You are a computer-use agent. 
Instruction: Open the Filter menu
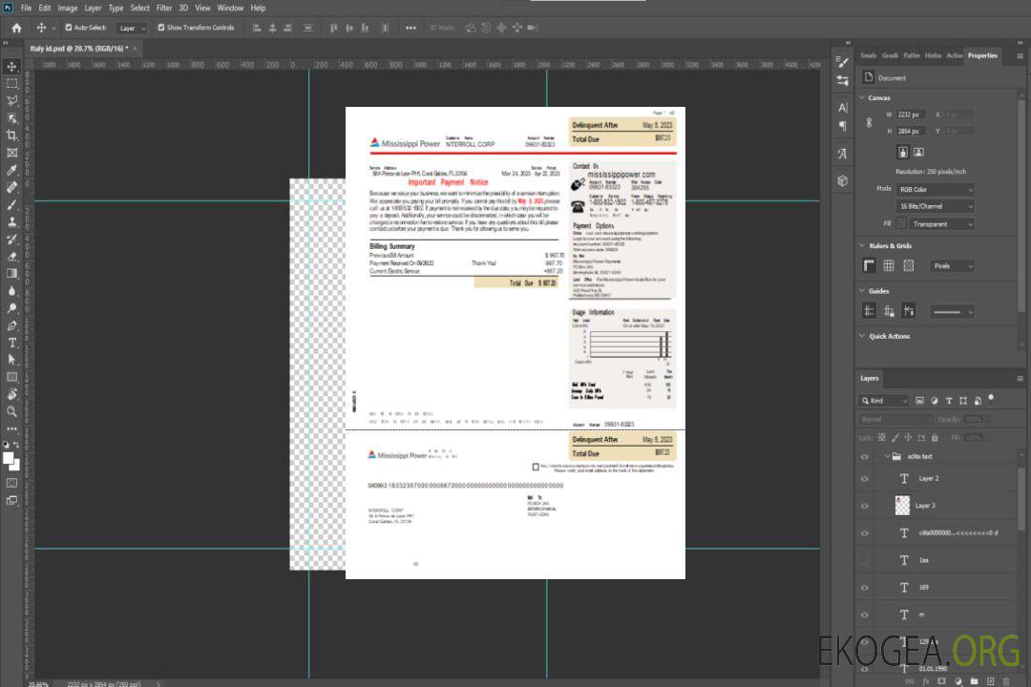(x=164, y=8)
